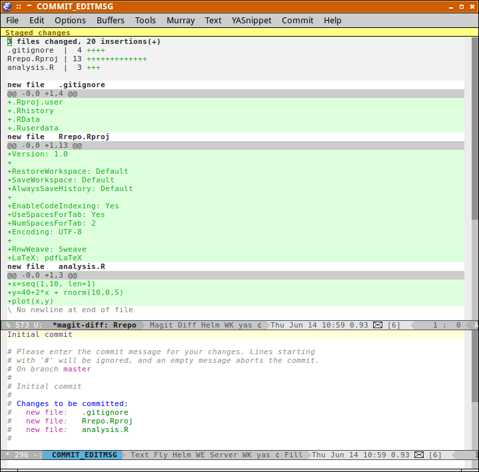
Task: Close the COMMIT_EDITMSG window
Action: pyautogui.click(x=472, y=7)
